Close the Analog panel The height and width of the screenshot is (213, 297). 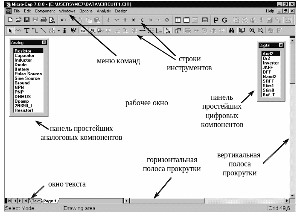pyautogui.click(x=44, y=42)
